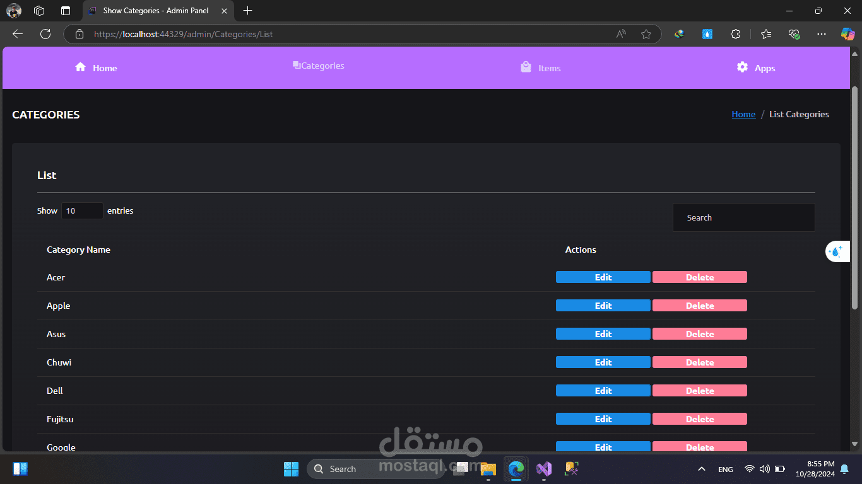Viewport: 862px width, 484px height.
Task: Open Browser essentials heart icon
Action: click(x=794, y=34)
